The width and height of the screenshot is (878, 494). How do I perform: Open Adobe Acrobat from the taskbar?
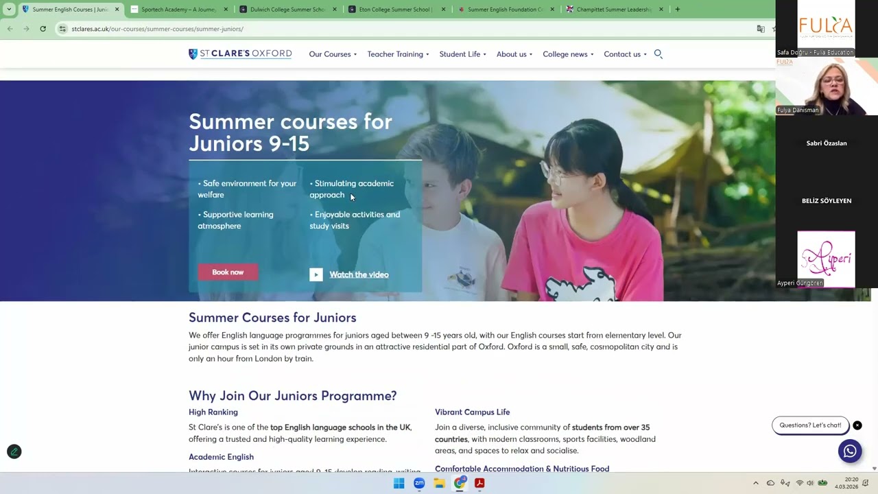pos(479,483)
